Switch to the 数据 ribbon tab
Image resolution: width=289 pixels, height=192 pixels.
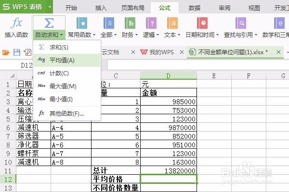[195, 8]
